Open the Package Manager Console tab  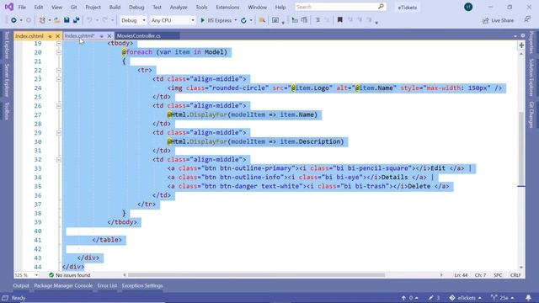(63, 285)
